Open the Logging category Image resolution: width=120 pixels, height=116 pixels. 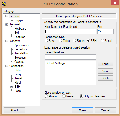click(20, 20)
